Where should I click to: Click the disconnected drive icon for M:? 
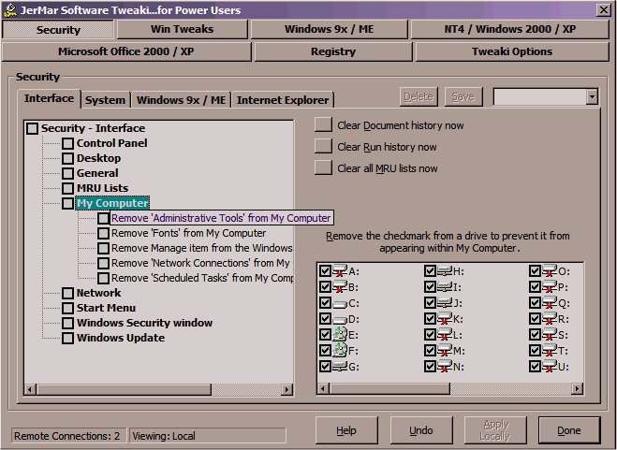pyautogui.click(x=445, y=351)
